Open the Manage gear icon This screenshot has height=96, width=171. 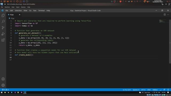tap(3, 85)
